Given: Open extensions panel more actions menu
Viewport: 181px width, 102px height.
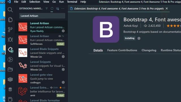Looking at the screenshot, I should point(63,8).
